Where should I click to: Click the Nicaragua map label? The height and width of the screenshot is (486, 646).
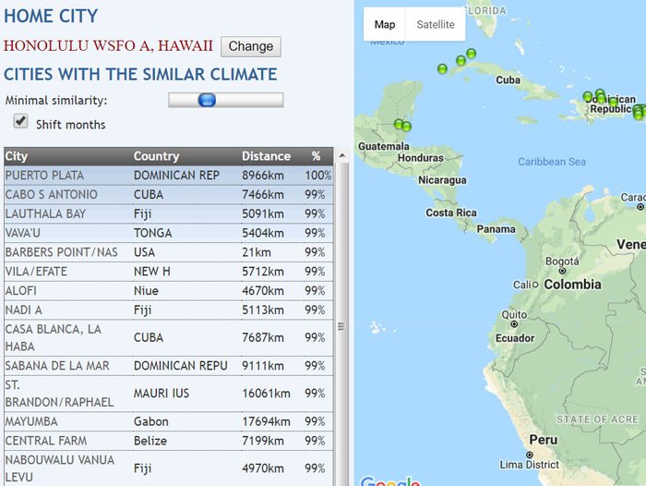click(x=442, y=180)
